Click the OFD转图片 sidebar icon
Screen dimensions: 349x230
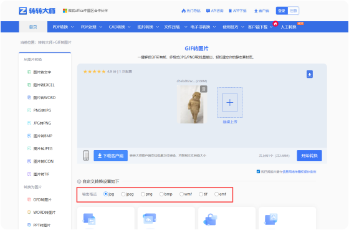coord(29,199)
